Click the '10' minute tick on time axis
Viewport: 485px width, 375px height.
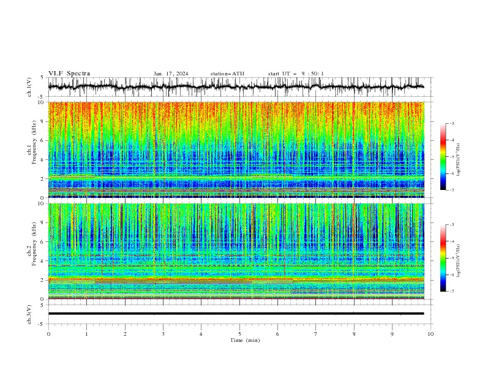coord(430,334)
